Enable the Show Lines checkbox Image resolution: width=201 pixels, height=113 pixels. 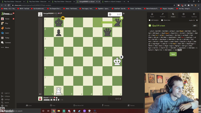click(162, 20)
